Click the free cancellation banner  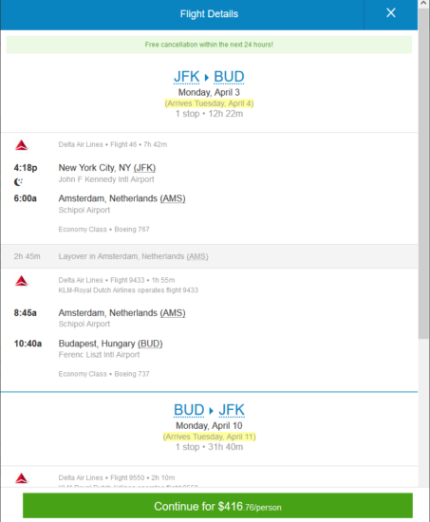click(x=209, y=45)
